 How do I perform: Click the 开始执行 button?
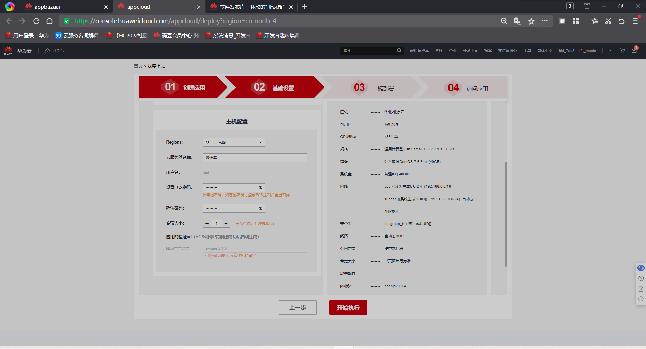pyautogui.click(x=348, y=308)
